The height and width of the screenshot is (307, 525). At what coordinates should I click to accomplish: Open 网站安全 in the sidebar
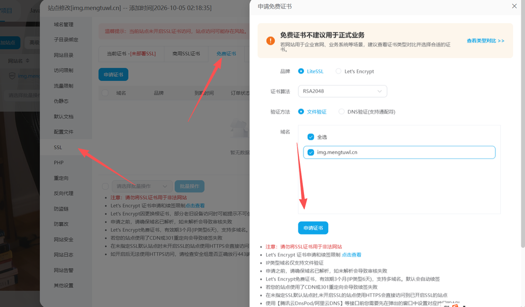click(x=64, y=239)
